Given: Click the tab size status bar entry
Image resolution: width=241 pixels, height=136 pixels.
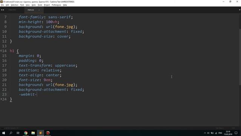Looking at the screenshot, I should 219,128.
